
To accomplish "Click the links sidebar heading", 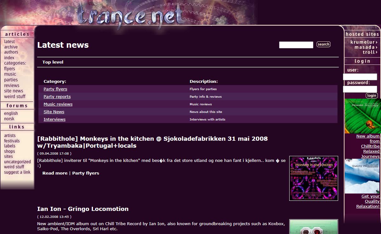I will coord(17,127).
